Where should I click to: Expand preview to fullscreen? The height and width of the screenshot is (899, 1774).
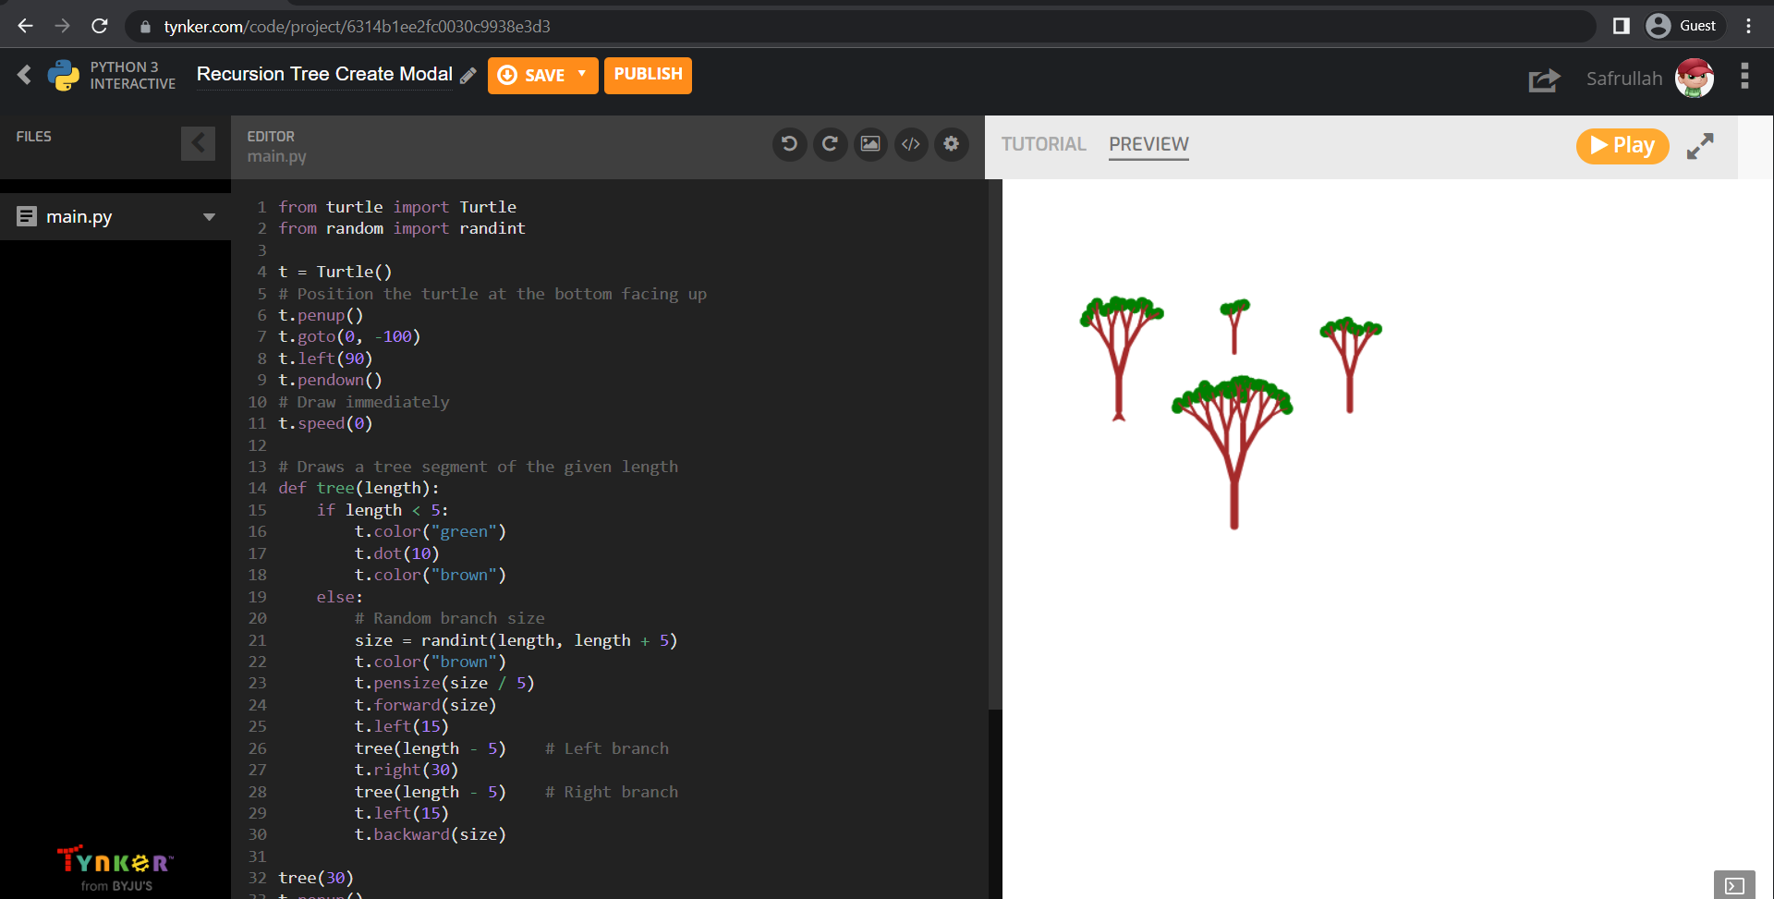1700,146
